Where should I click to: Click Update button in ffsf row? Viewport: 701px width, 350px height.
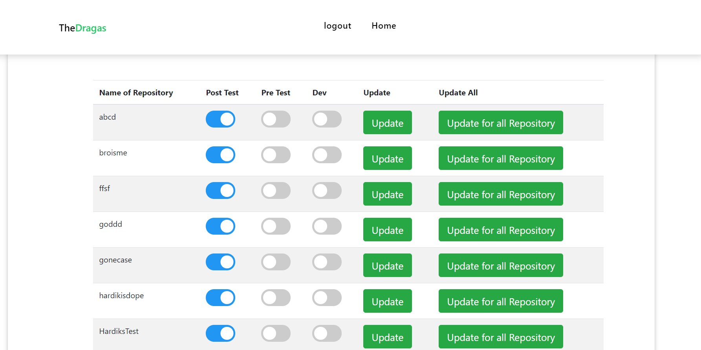click(388, 194)
